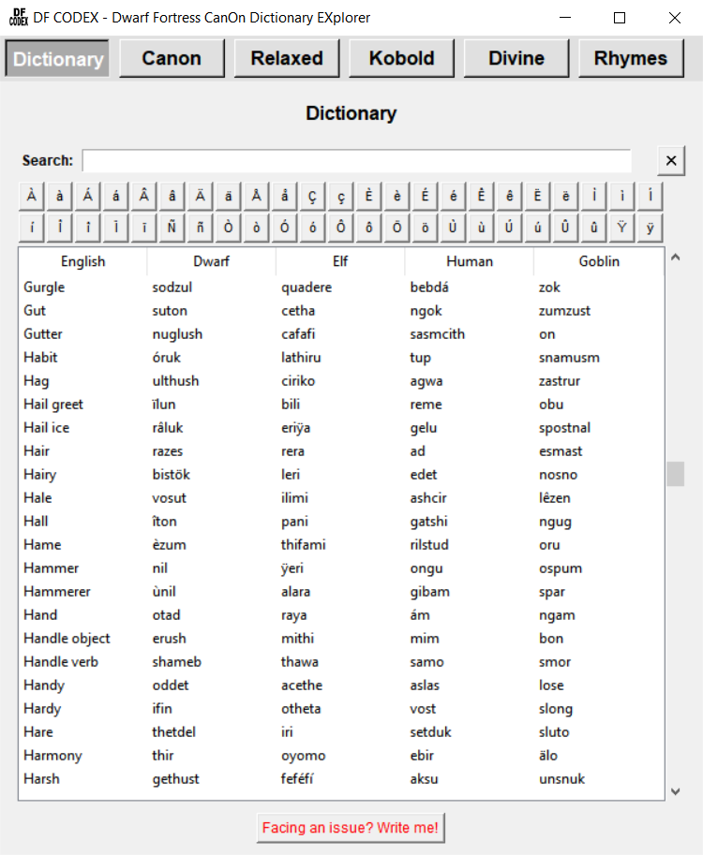The height and width of the screenshot is (855, 703).
Task: Insert uppercase Ò character button
Action: 228,228
